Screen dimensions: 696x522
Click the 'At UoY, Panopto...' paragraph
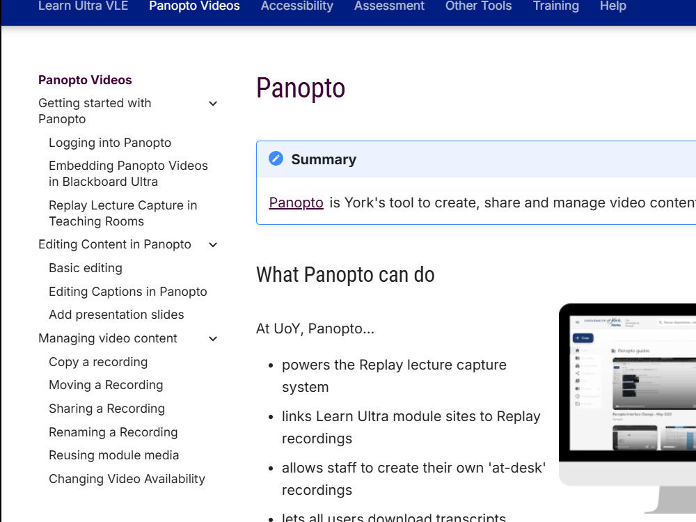(x=315, y=329)
